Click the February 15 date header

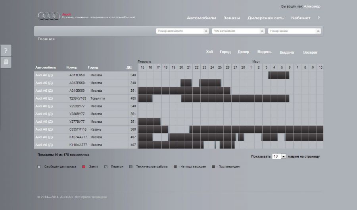(142, 67)
